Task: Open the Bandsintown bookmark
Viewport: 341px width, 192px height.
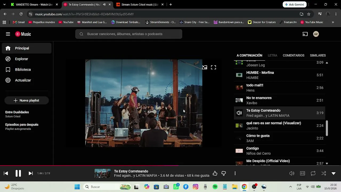Action: [229, 22]
